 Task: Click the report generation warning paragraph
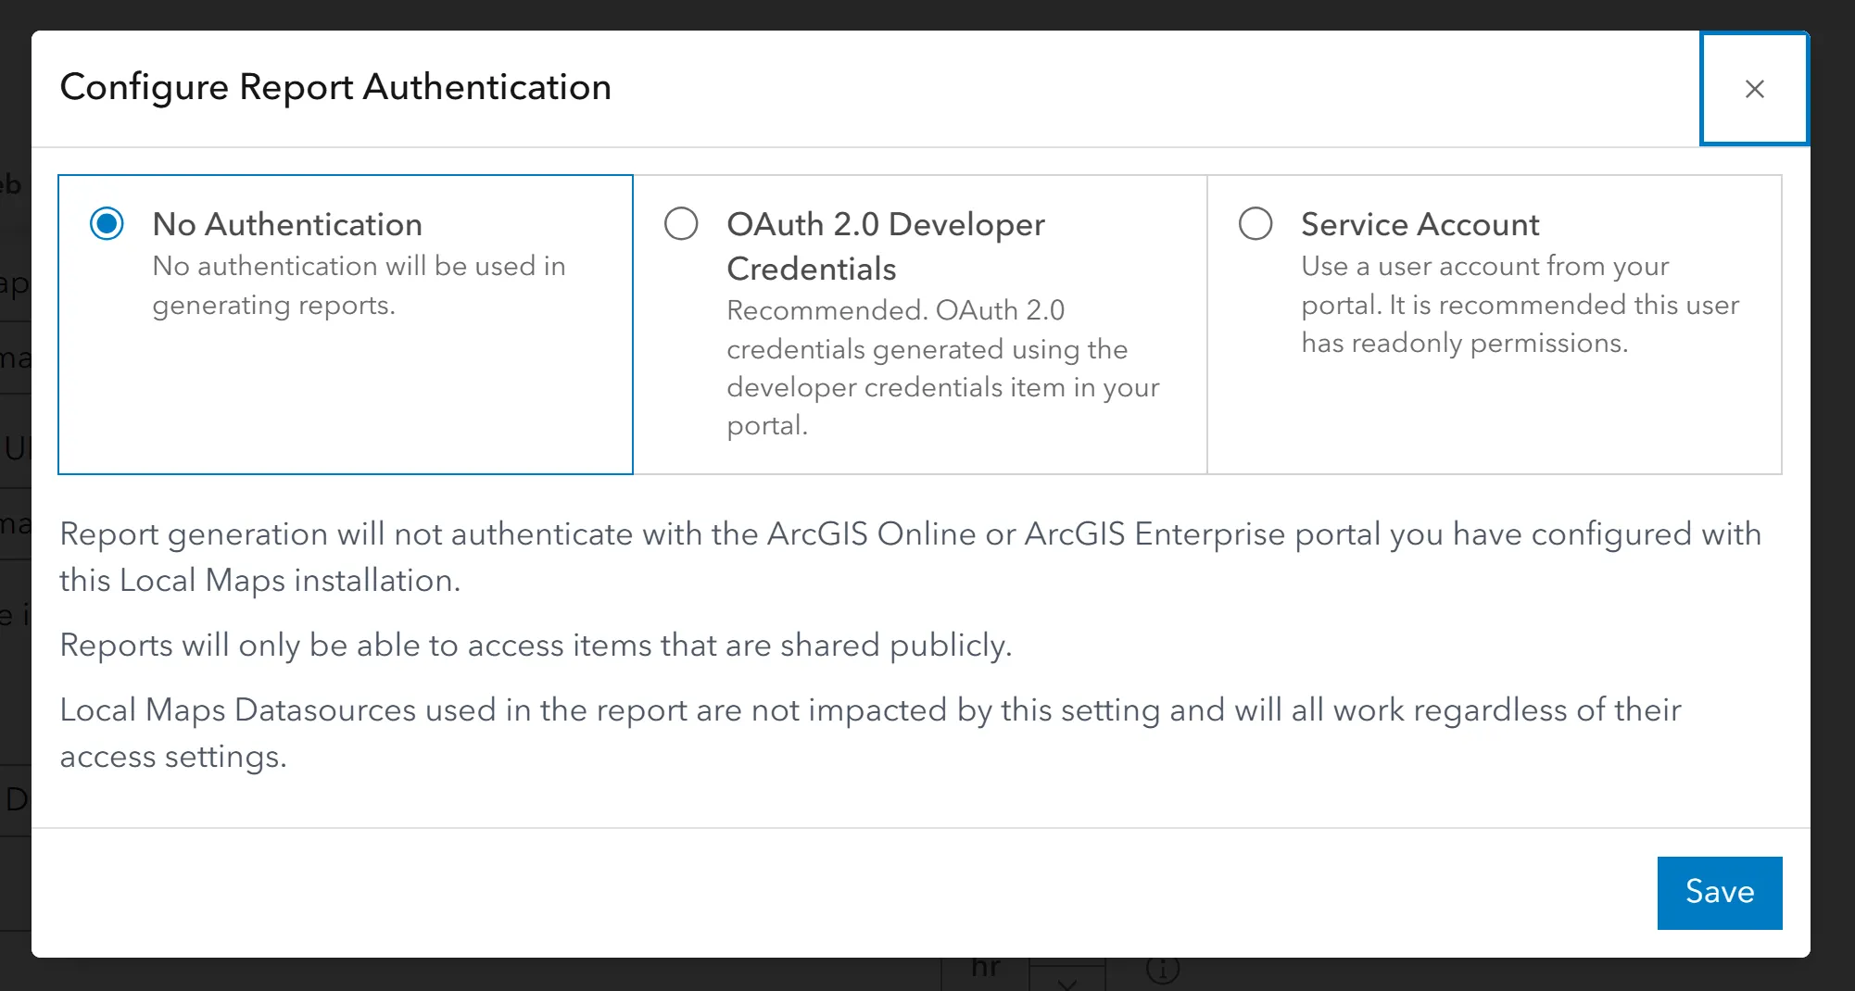(911, 556)
